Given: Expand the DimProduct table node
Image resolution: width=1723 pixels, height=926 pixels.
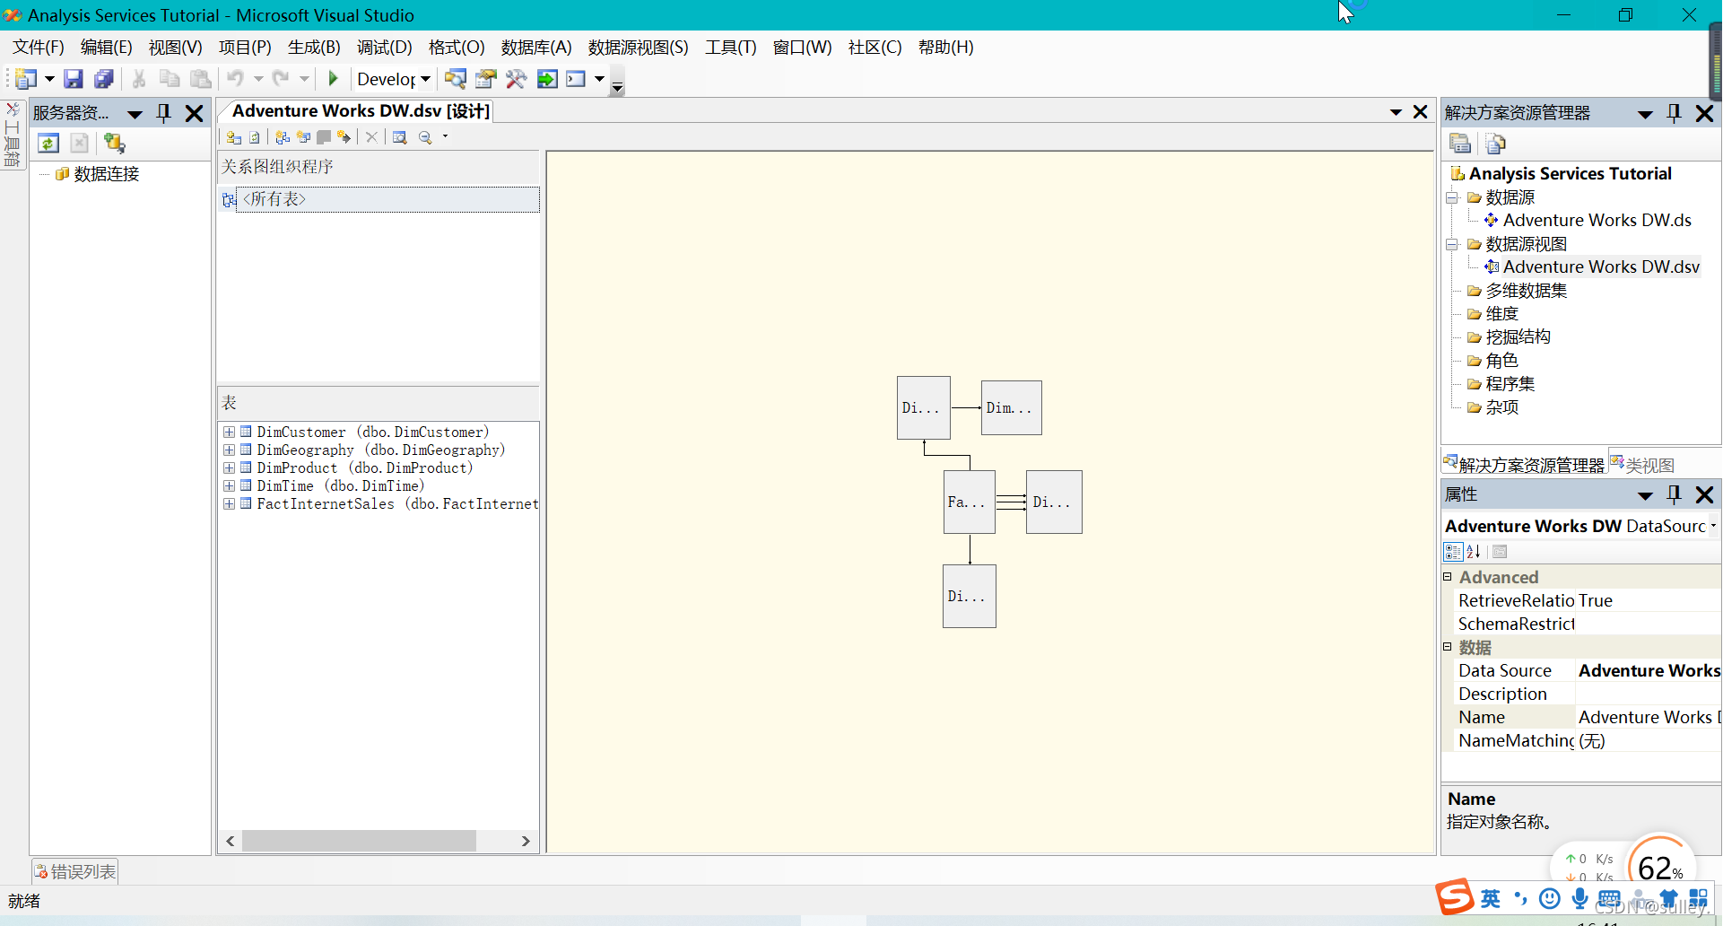Looking at the screenshot, I should (229, 468).
